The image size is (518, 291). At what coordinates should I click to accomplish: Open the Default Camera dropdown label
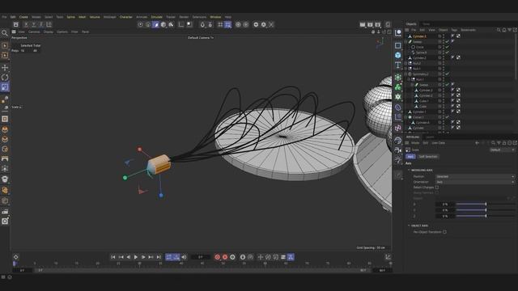tap(201, 38)
